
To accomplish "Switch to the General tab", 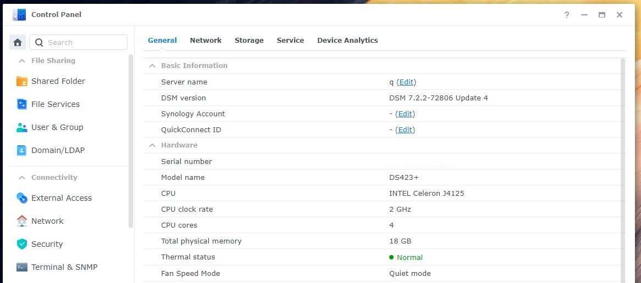I will [162, 41].
